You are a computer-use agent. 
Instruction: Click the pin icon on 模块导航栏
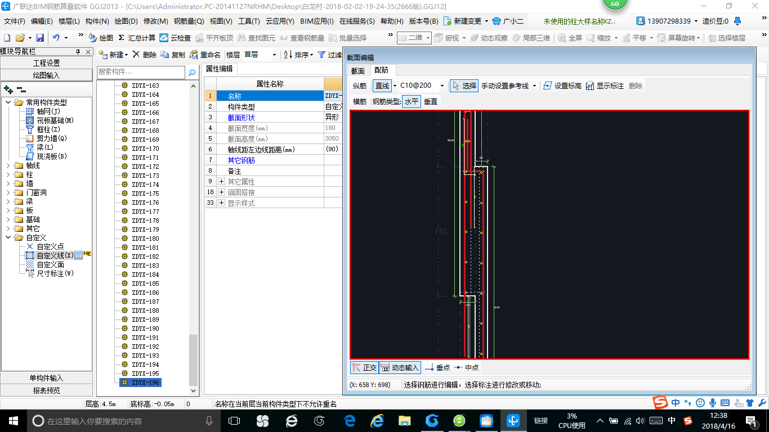(78, 51)
